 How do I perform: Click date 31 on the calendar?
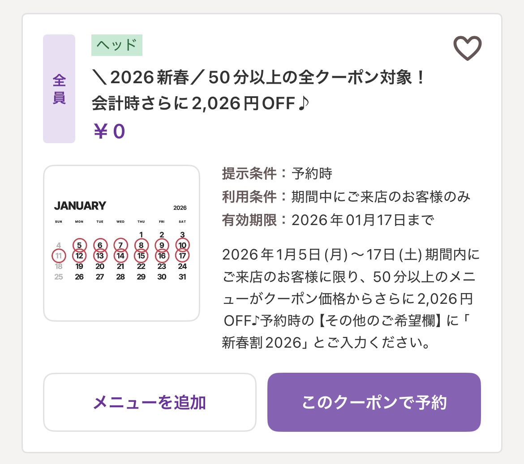pos(182,277)
